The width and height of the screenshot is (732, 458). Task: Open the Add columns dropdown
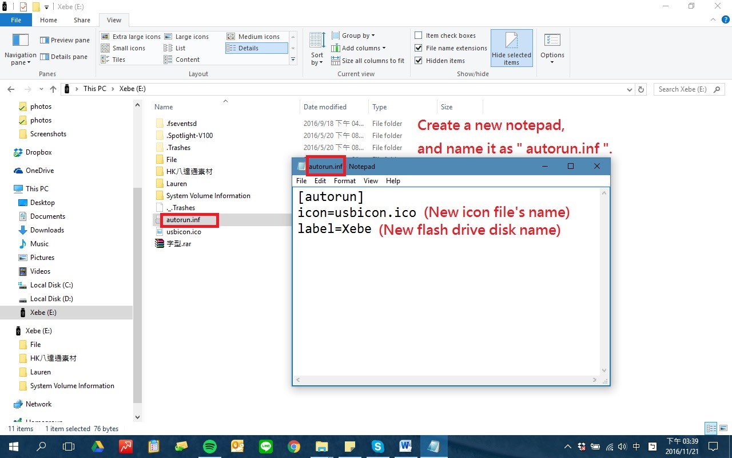(359, 48)
